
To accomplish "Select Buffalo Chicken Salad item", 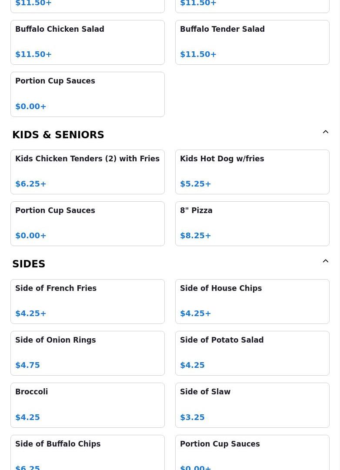I will coord(87,42).
